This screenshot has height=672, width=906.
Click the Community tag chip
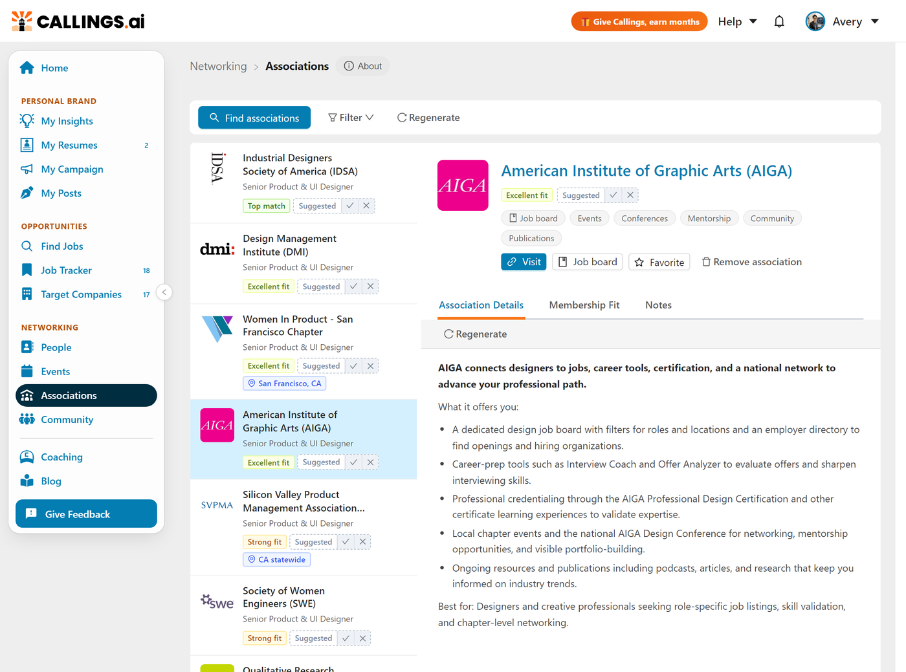click(x=772, y=219)
